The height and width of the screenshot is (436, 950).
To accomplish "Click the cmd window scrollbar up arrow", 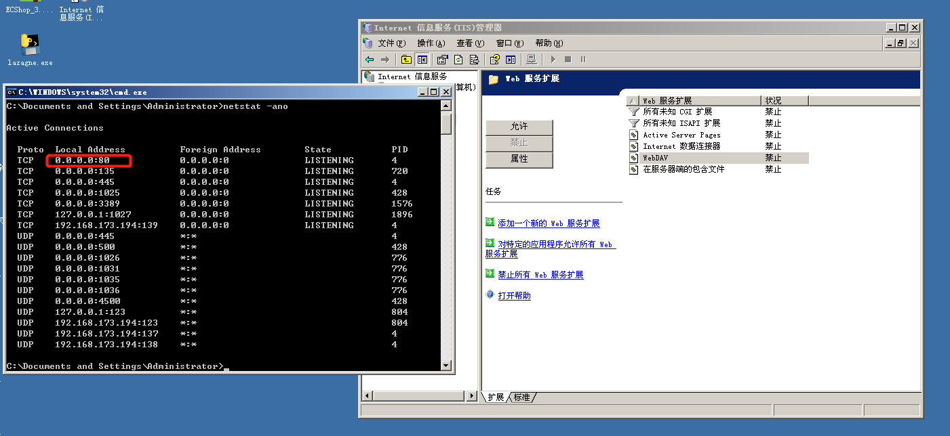I will point(446,106).
